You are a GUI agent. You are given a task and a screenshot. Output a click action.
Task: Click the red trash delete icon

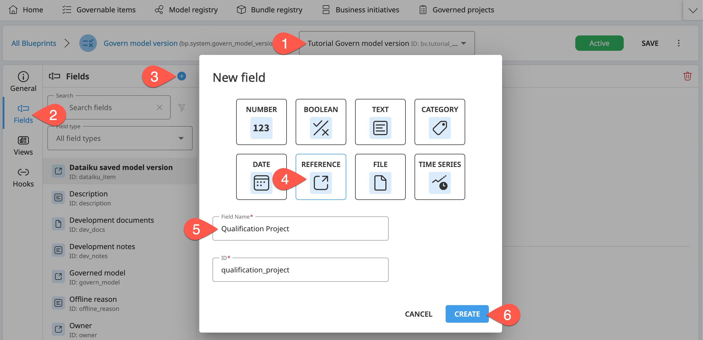click(x=687, y=76)
